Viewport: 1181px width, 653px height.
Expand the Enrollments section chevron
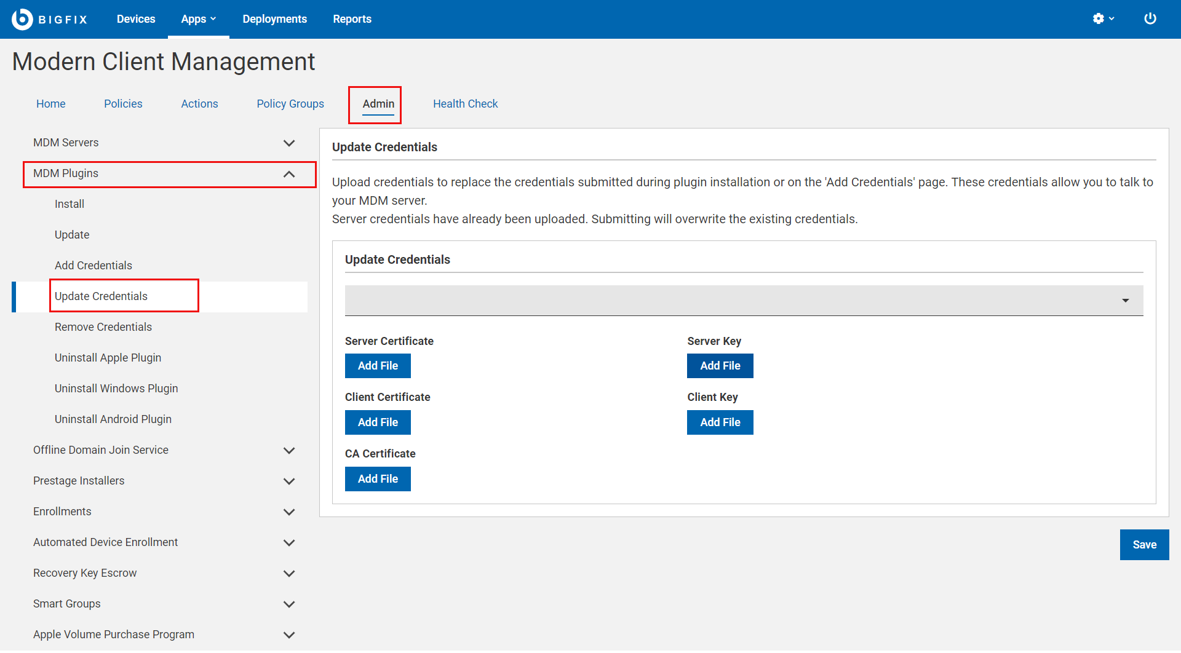(288, 512)
